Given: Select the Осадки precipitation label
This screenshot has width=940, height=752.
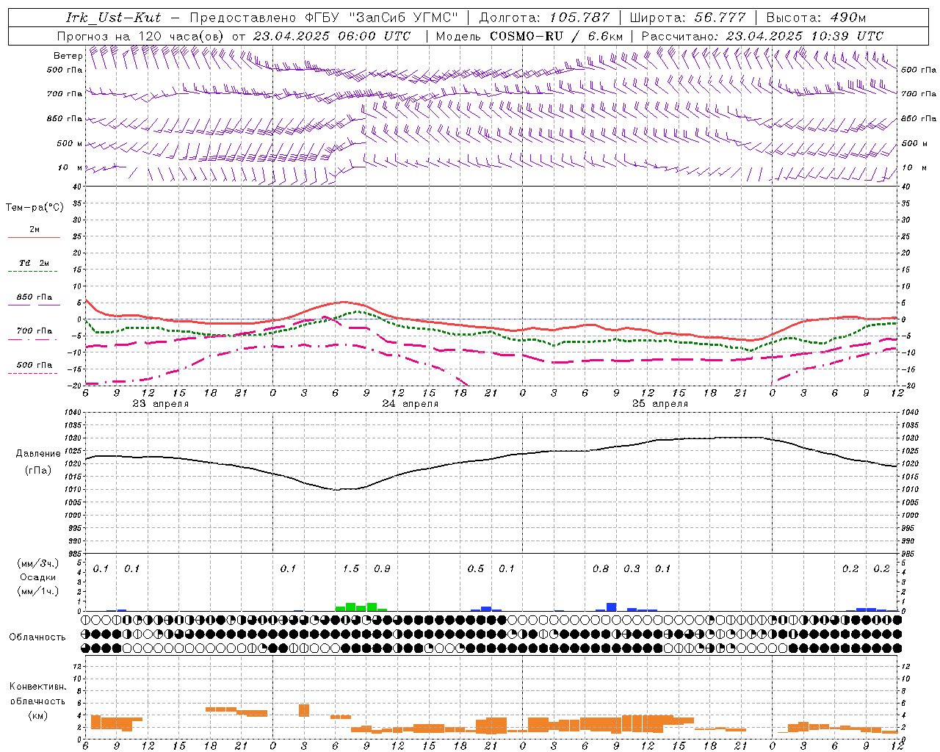Looking at the screenshot, I should [37, 577].
